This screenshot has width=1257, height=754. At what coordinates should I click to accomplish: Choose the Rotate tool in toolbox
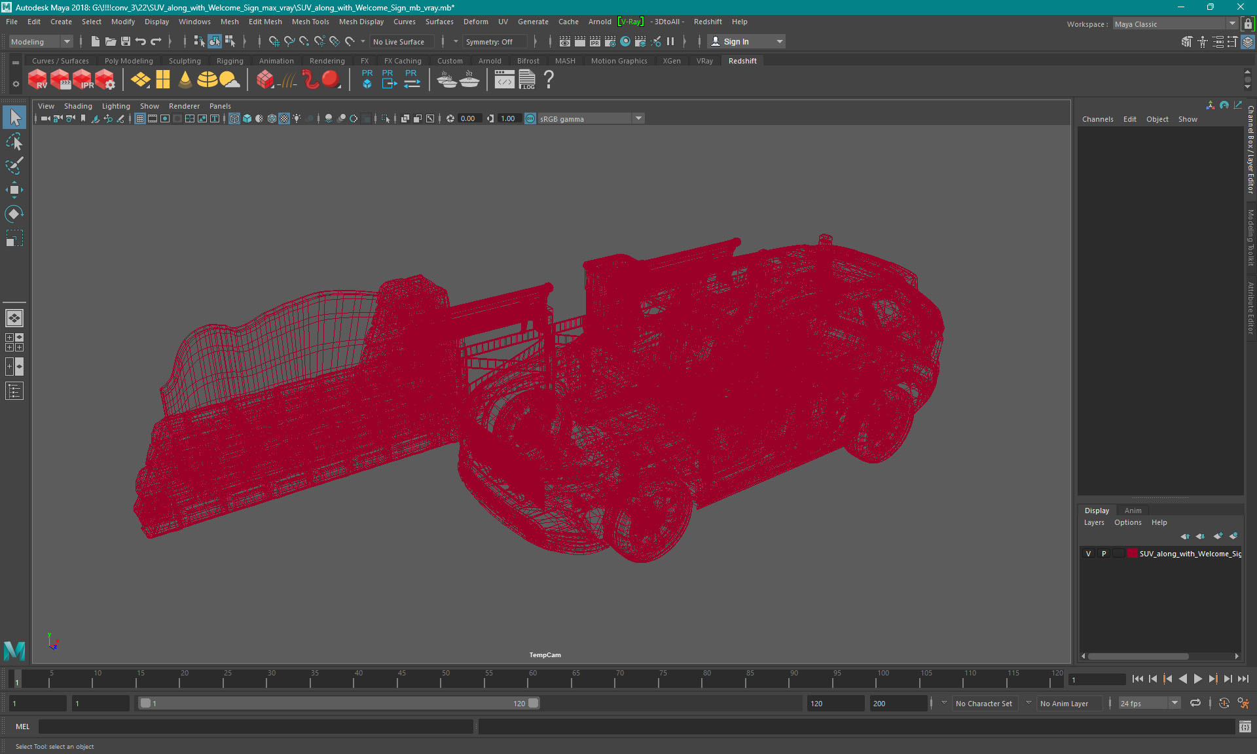(x=14, y=214)
